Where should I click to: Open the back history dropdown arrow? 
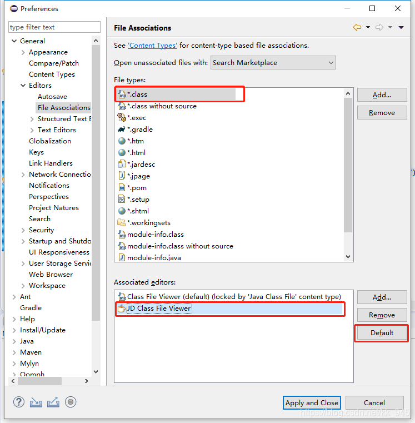point(368,27)
